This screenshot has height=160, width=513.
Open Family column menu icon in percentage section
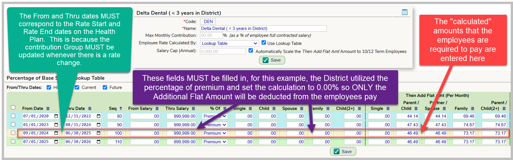pos(328,108)
